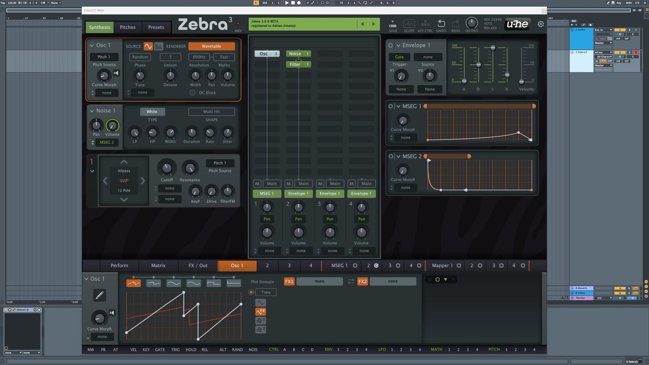Click the Osc module in the grid
The width and height of the screenshot is (649, 365).
267,54
